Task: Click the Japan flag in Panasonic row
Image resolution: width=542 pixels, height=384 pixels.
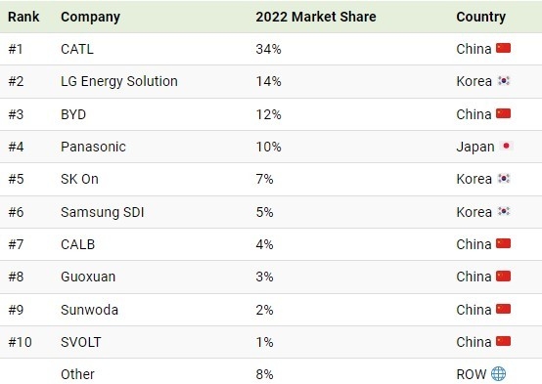Action: [506, 146]
